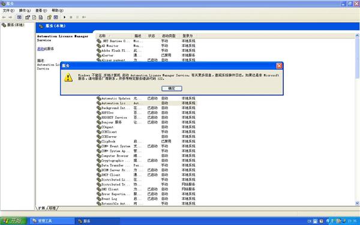Select the Computer Browser service icon
The image size is (360, 225).
pyautogui.click(x=99, y=155)
